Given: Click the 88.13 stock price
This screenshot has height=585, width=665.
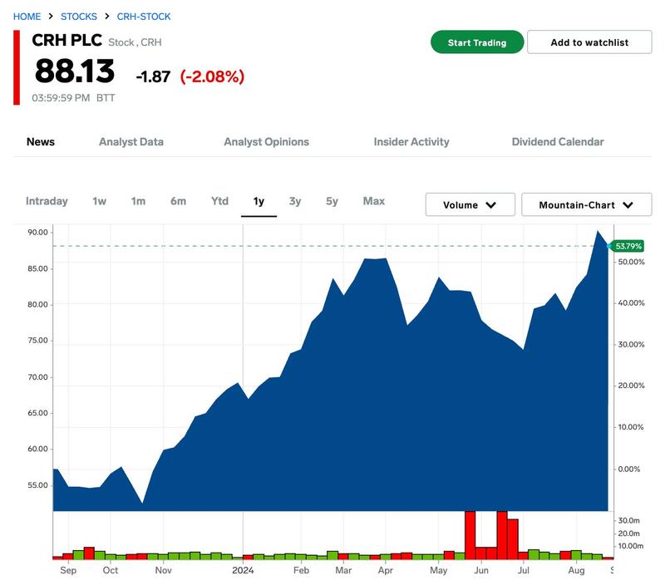Looking at the screenshot, I should 75,71.
